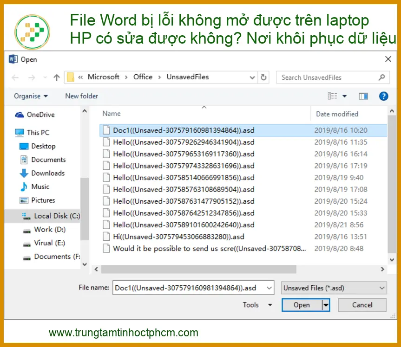Expand the Unsaved Files type filter

coord(334,288)
